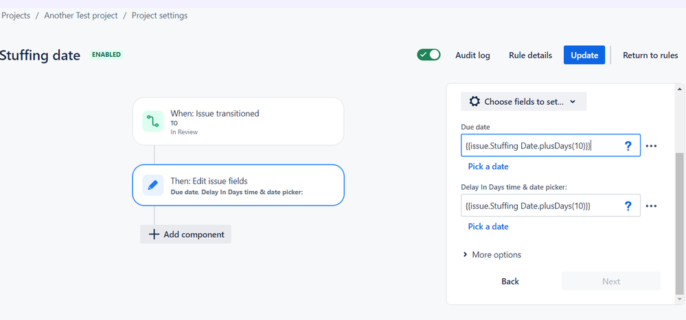The width and height of the screenshot is (686, 320).
Task: Click Pick a date under Due date
Action: click(x=488, y=167)
